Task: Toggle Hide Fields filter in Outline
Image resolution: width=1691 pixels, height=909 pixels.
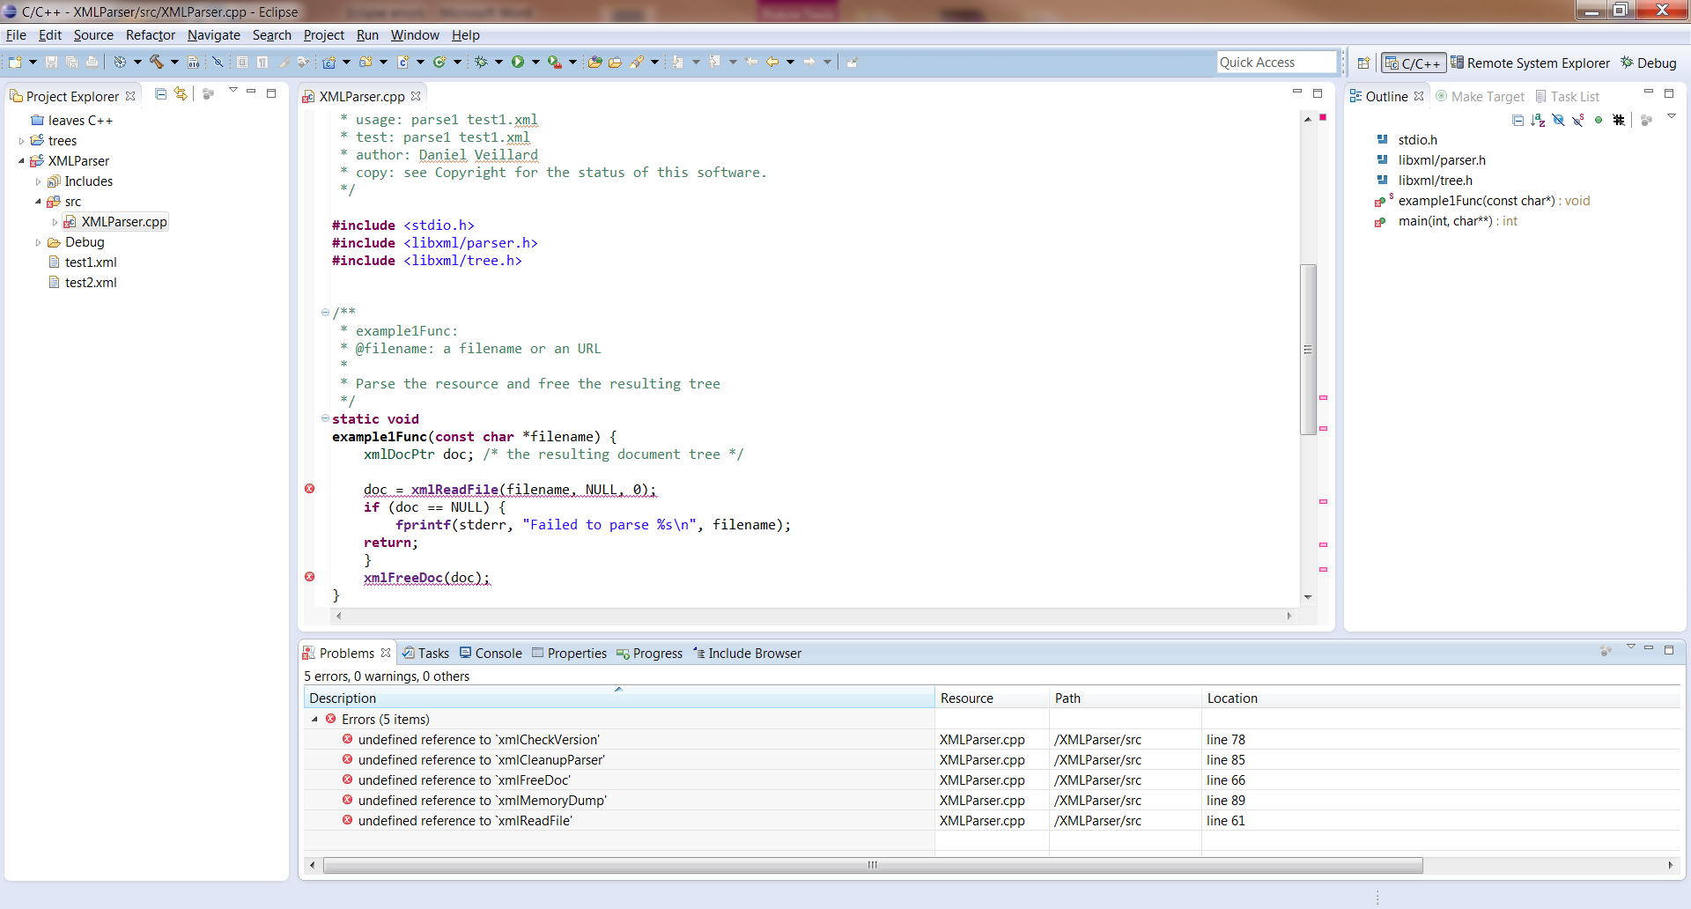Action: click(x=1558, y=120)
